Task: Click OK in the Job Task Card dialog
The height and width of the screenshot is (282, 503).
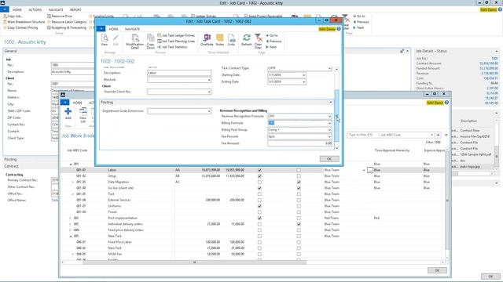Action: coord(329,159)
